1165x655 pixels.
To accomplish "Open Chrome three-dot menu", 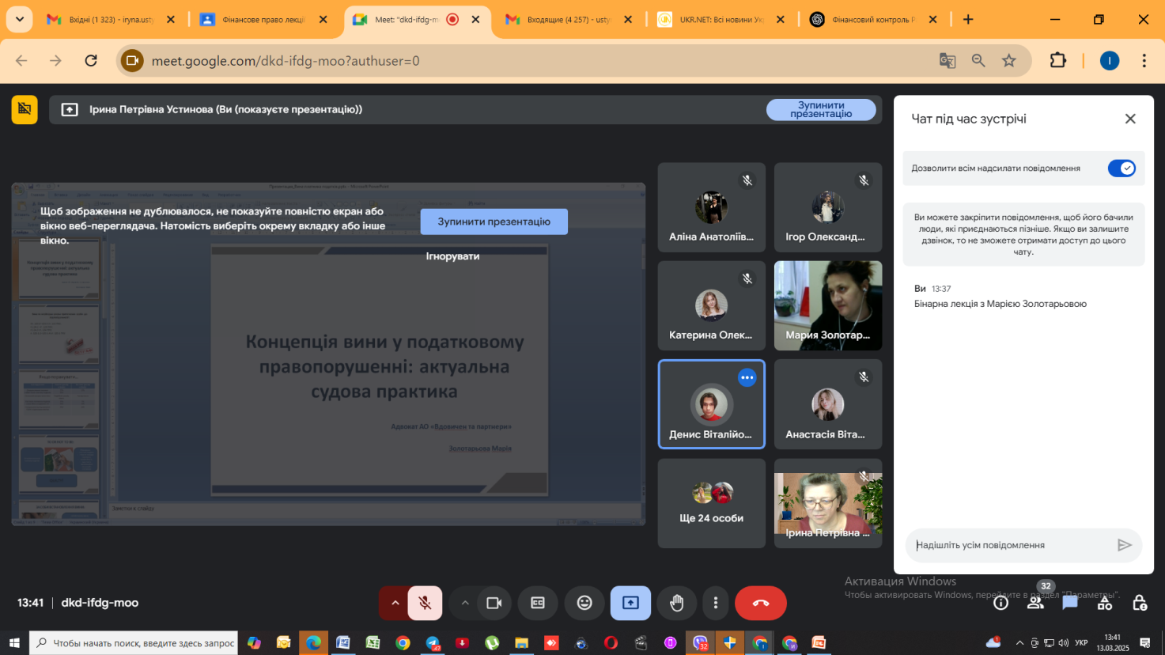I will tap(1144, 61).
